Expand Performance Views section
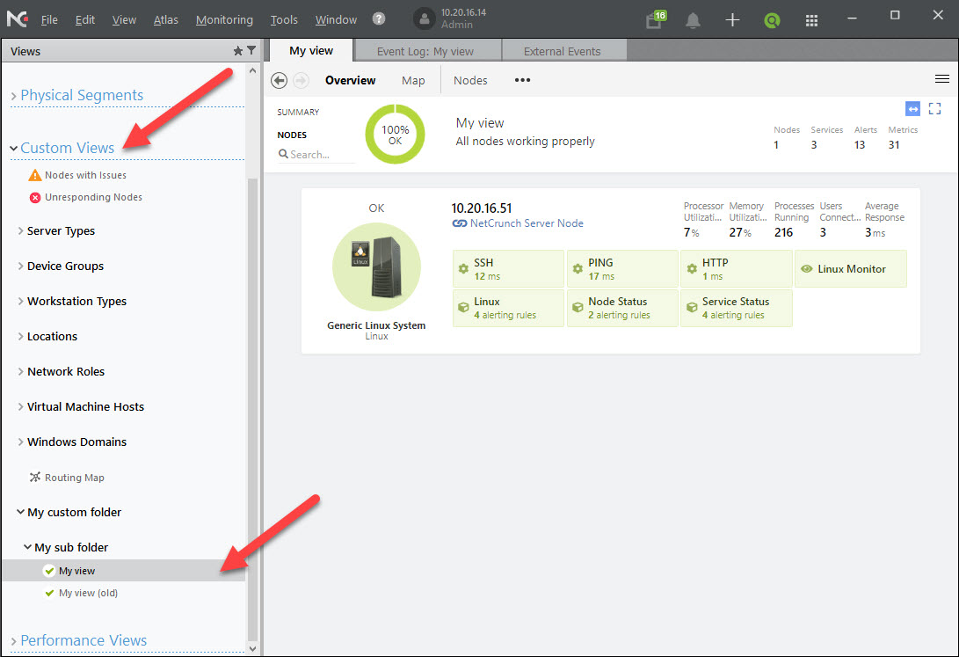The width and height of the screenshot is (959, 657). tap(13, 641)
